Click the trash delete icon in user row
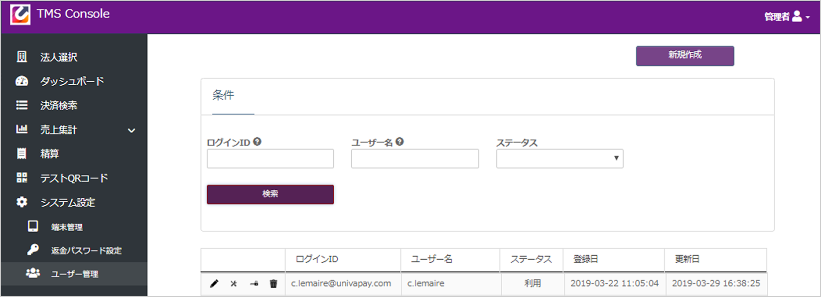Viewport: 821px width, 297px height. tap(274, 284)
